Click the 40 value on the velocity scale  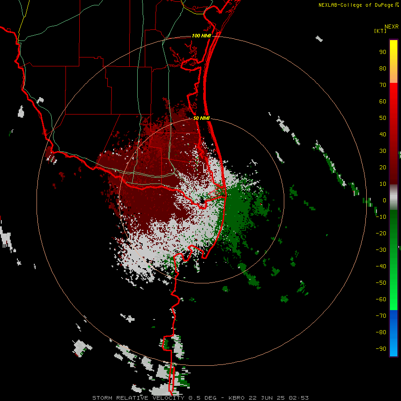[x=383, y=134]
